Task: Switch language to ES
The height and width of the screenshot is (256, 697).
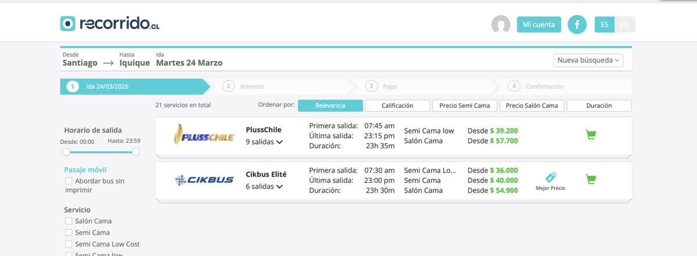Action: [605, 24]
